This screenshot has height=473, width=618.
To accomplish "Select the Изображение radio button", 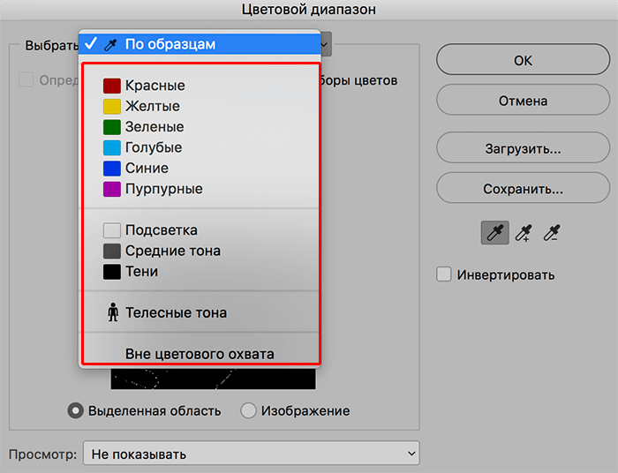I will coord(248,410).
